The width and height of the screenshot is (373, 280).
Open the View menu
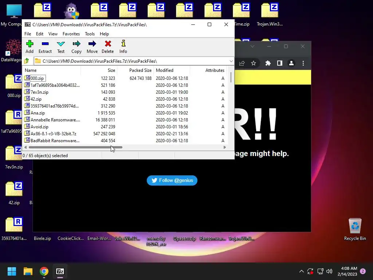pyautogui.click(x=53, y=34)
